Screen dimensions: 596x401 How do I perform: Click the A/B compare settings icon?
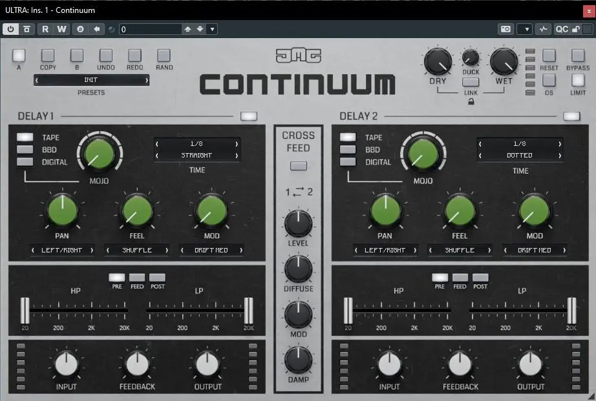point(80,29)
